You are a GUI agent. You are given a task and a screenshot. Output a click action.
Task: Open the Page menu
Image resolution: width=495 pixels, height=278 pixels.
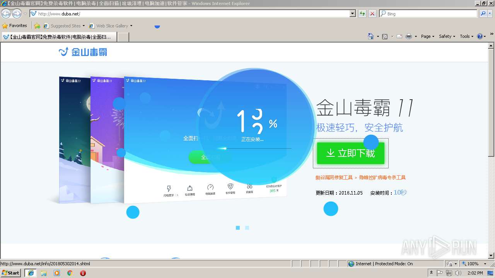point(427,36)
